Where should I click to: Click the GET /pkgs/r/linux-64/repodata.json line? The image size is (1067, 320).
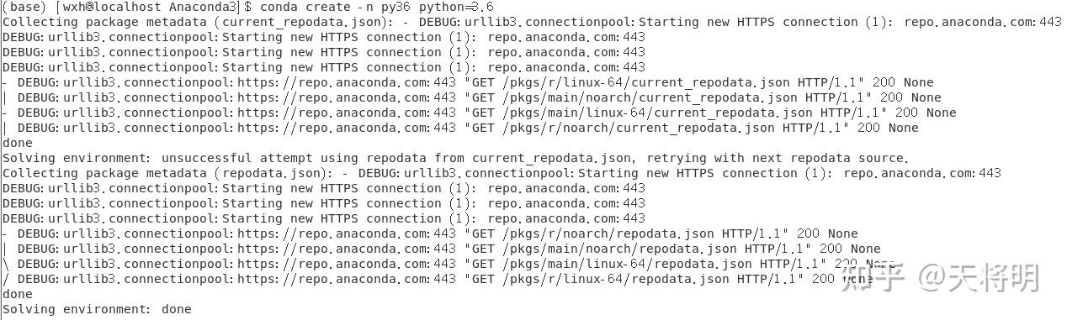(438, 279)
